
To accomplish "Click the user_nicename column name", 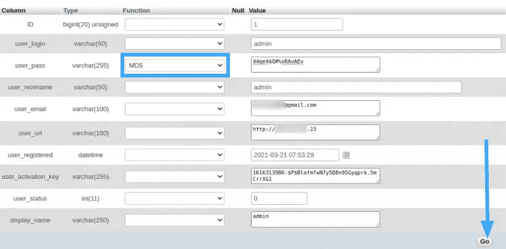I will pyautogui.click(x=30, y=87).
